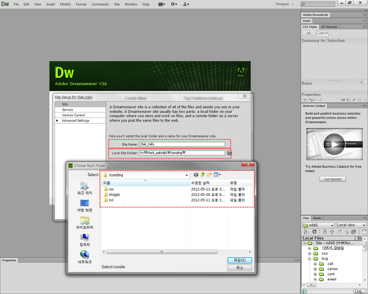Click the 취소 cancel button
The height and width of the screenshot is (294, 368).
240,268
